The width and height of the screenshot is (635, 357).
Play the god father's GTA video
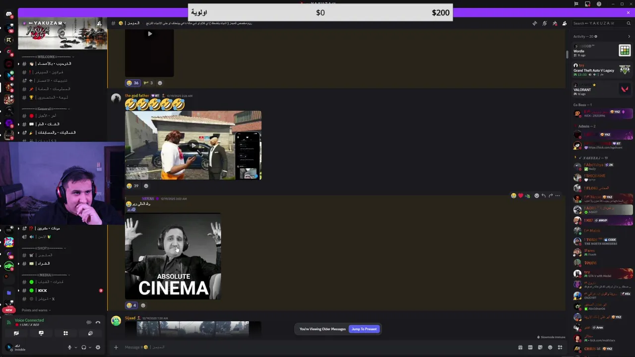click(193, 145)
